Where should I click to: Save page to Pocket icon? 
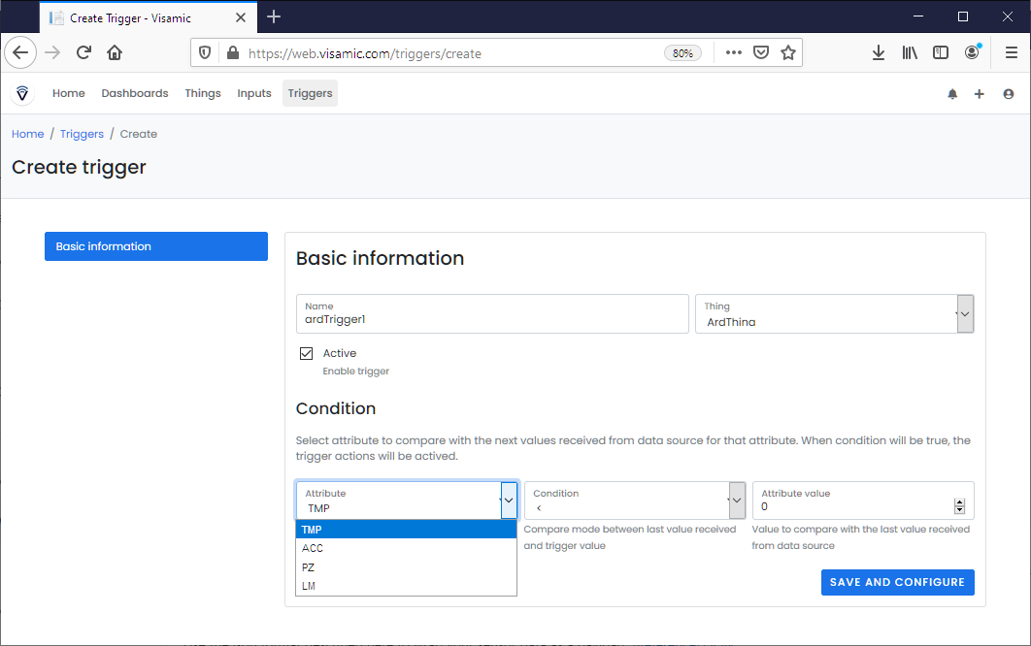pos(761,52)
